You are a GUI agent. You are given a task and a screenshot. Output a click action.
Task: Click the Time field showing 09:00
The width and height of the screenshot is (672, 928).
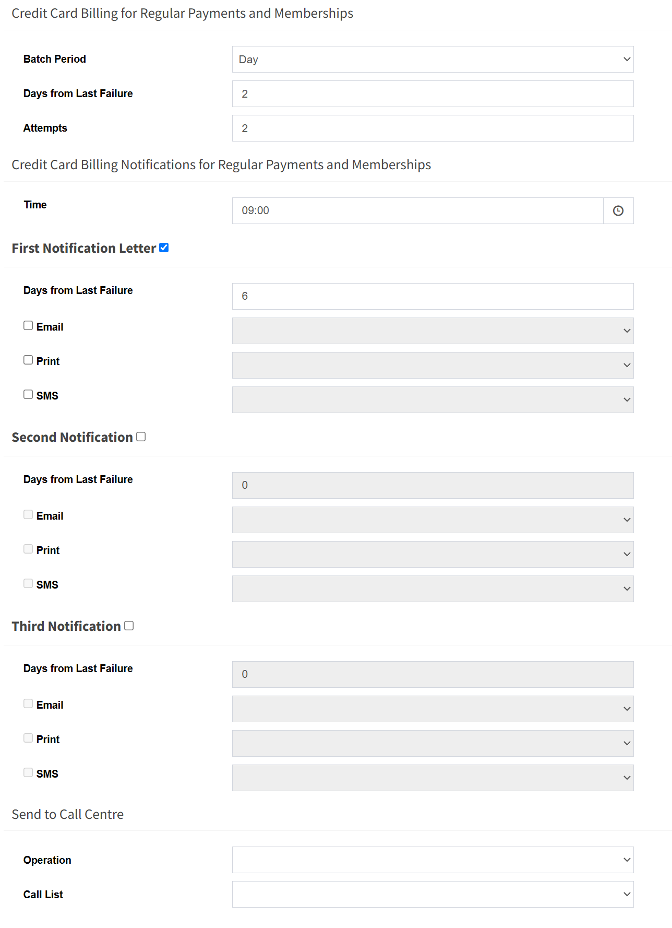(x=418, y=210)
